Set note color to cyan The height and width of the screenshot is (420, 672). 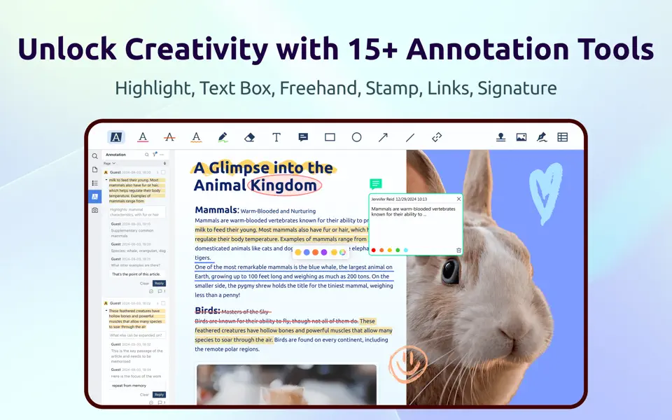point(406,251)
